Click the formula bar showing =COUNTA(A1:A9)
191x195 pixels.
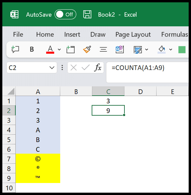click(147, 72)
